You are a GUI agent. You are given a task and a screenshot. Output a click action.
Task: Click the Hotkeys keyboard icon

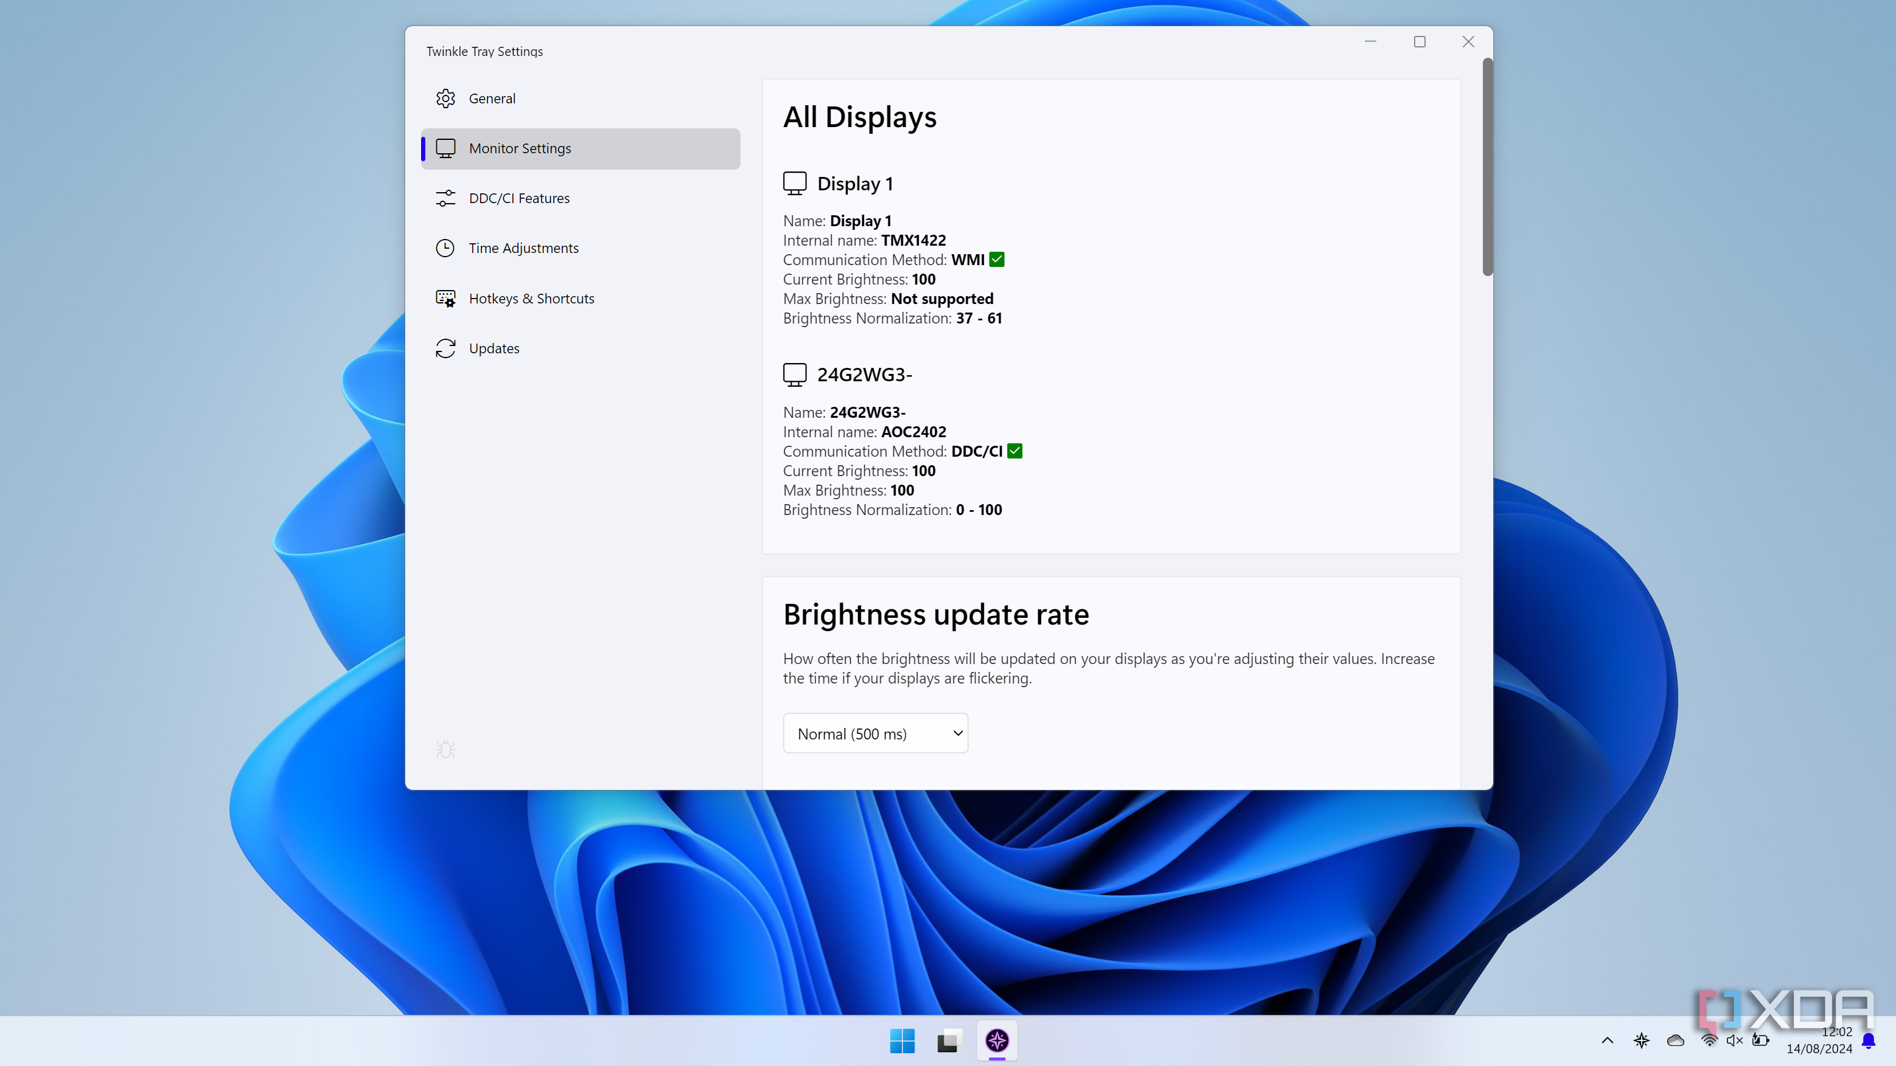445,299
